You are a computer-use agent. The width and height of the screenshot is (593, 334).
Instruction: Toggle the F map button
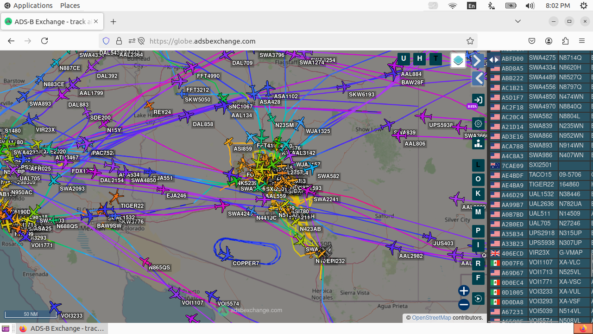478,278
